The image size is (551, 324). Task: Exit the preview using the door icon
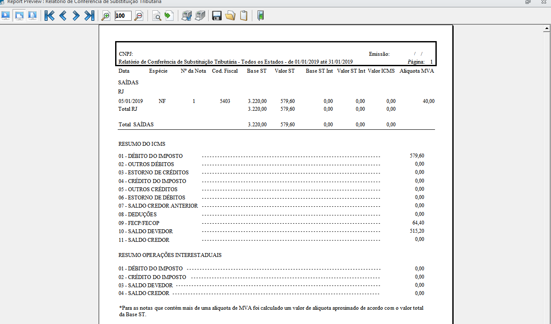point(261,16)
